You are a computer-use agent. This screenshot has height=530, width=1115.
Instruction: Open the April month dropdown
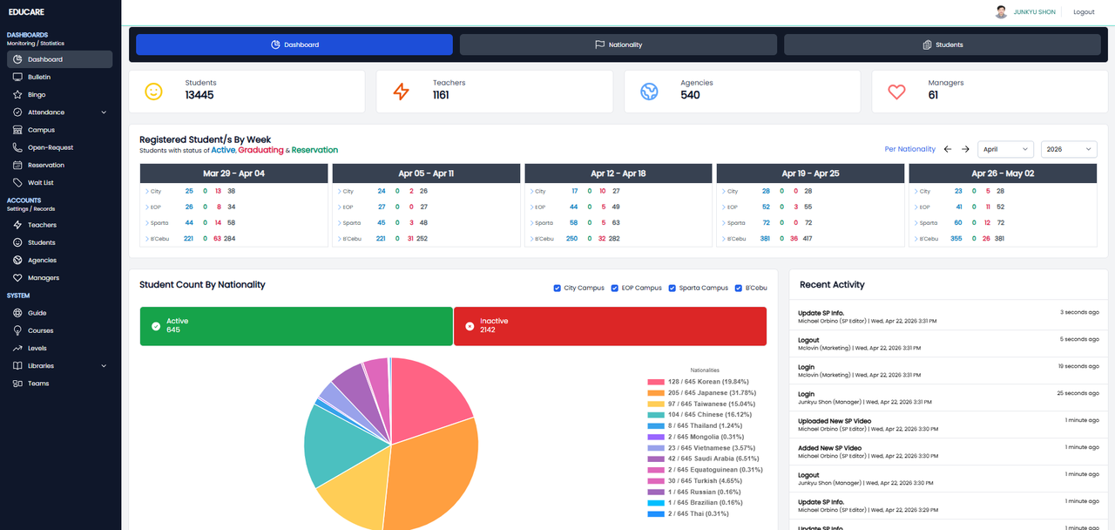(x=1005, y=149)
